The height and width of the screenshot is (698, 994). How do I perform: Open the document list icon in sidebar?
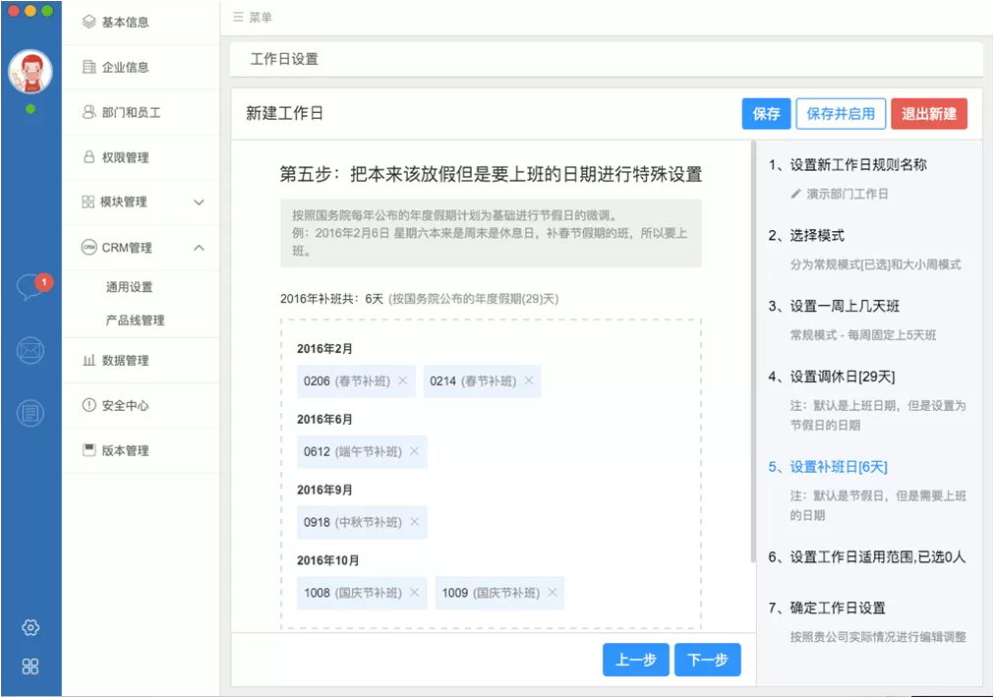coord(30,413)
